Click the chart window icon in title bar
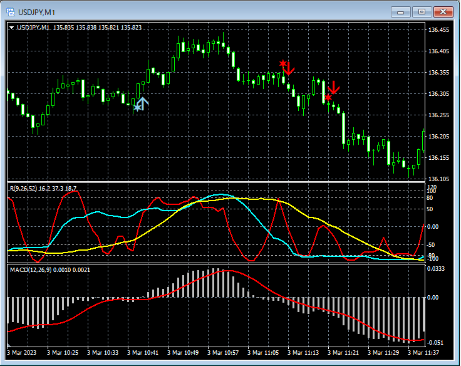Viewport: 461px width, 366px height. coord(11,12)
